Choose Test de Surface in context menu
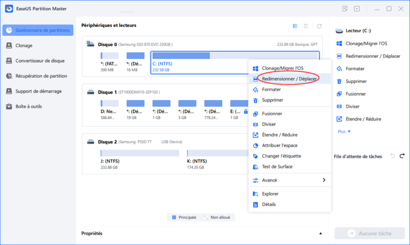 [290, 167]
